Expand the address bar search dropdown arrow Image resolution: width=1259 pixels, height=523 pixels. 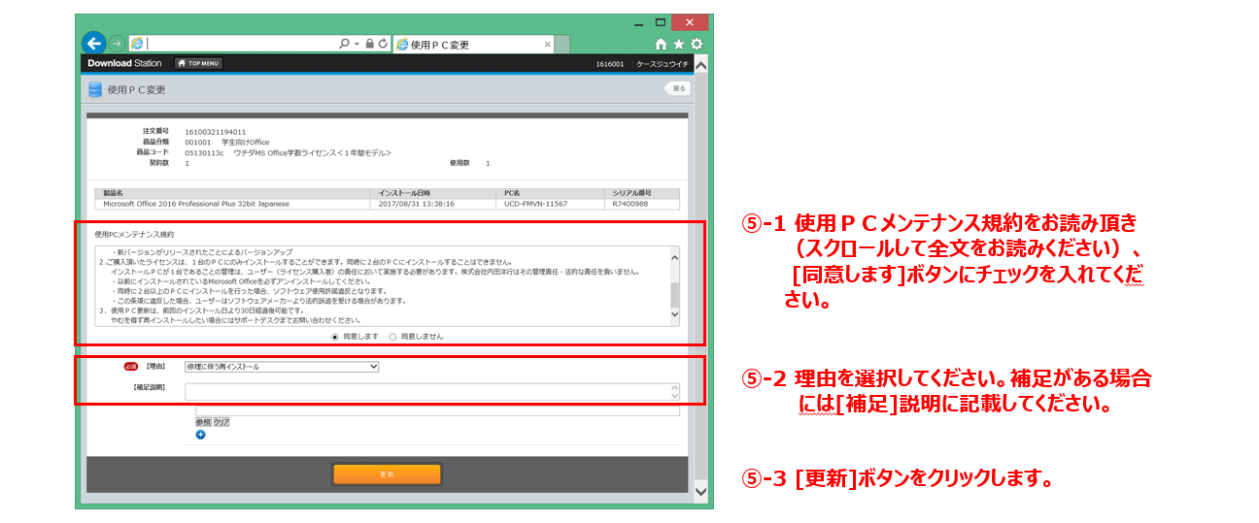[x=357, y=44]
